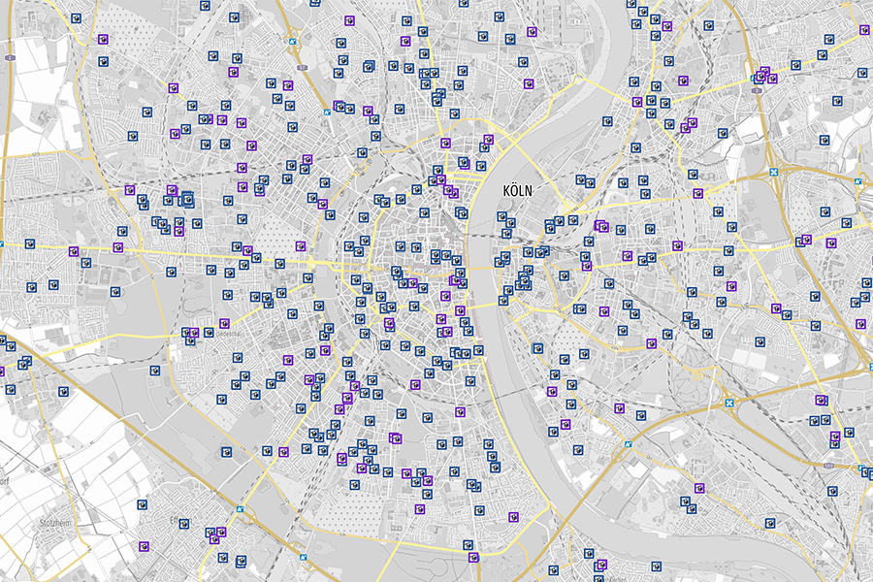
Task: Click the KÖLN city label
Action: coord(517,191)
